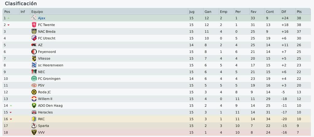Select the NAC Breda crest icon

pos(34,31)
